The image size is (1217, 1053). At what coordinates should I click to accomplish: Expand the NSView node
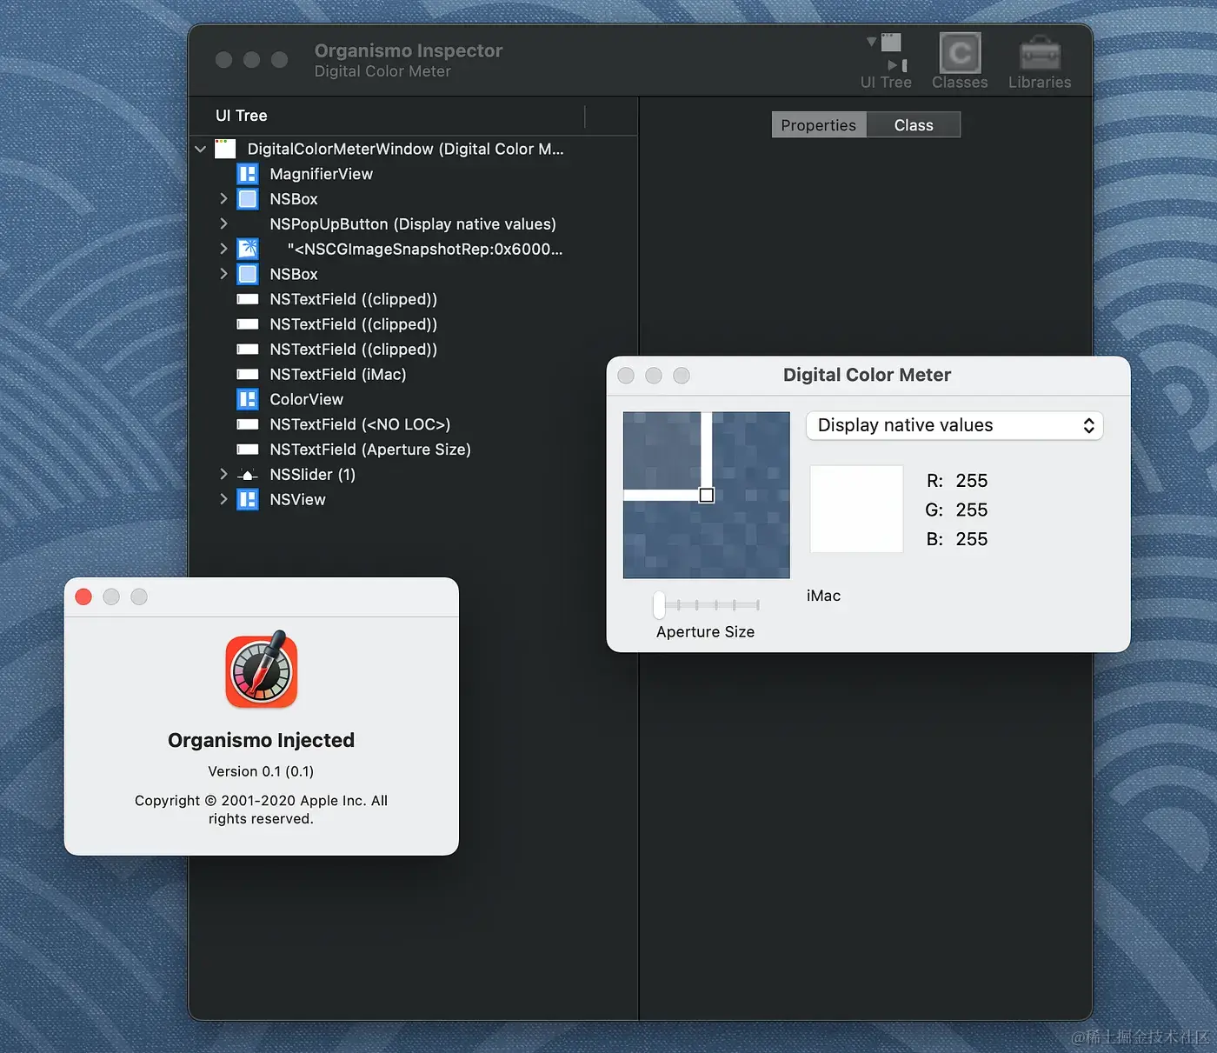click(223, 499)
